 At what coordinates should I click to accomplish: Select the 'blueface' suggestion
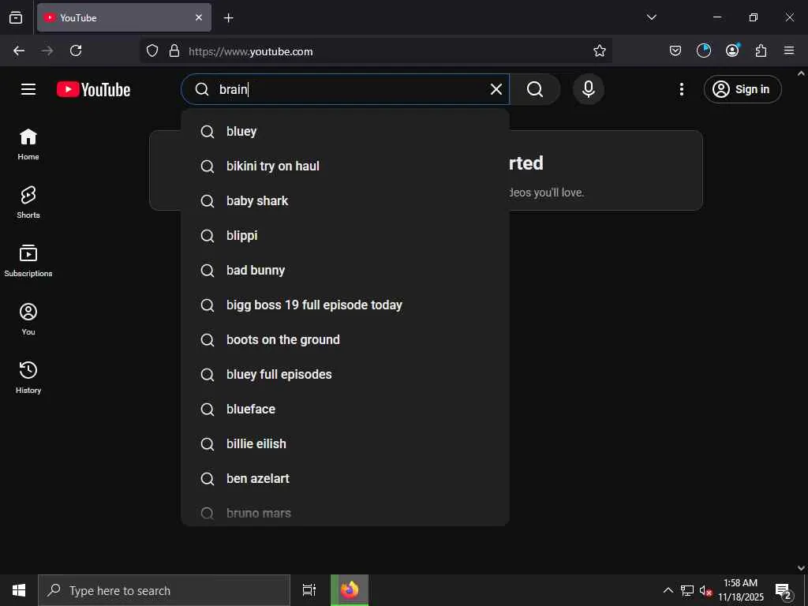(x=346, y=410)
